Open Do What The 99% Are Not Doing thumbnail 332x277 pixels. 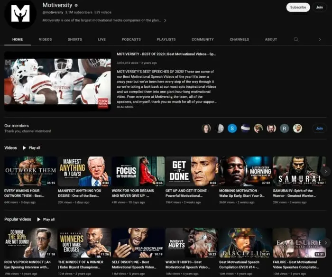(31, 243)
